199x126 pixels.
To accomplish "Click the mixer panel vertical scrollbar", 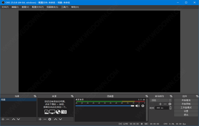I will [147, 110].
